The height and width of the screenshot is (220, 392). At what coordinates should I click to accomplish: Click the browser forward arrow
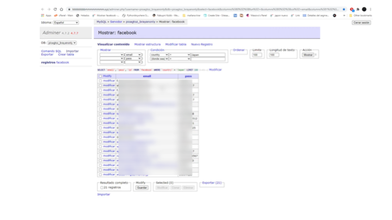click(x=49, y=9)
